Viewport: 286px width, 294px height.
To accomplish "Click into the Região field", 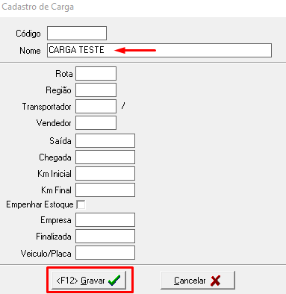I will [x=96, y=90].
